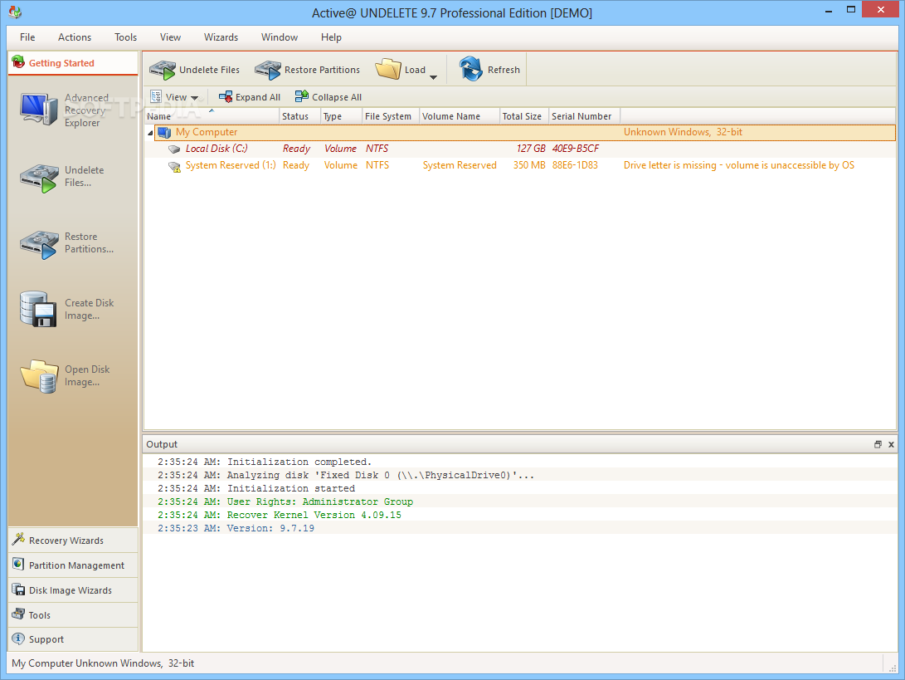This screenshot has width=905, height=680.
Task: Click the Recovery Wizards wand icon
Action: [x=18, y=539]
